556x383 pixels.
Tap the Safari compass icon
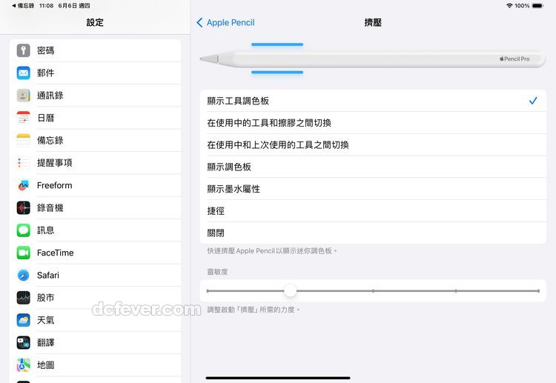[24, 276]
